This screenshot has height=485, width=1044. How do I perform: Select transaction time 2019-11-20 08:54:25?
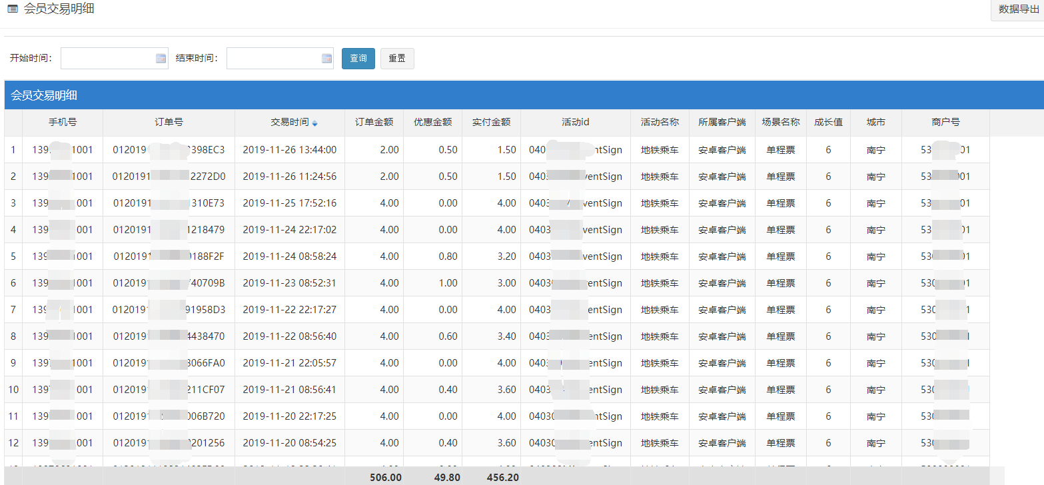tap(289, 443)
